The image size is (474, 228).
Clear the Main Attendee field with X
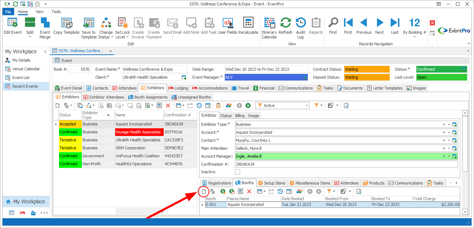pyautogui.click(x=444, y=148)
